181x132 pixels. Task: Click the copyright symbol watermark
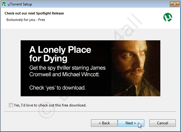(46, 110)
